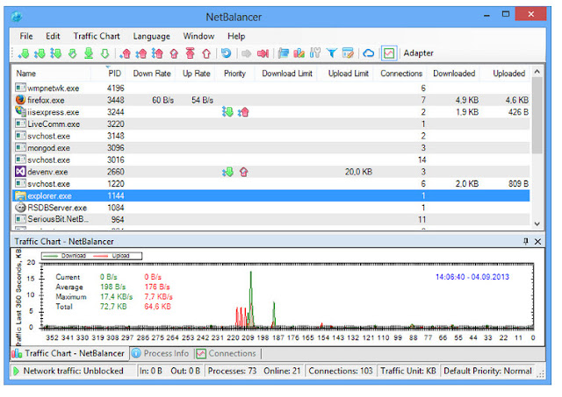
Task: Open the File menu
Action: point(26,36)
